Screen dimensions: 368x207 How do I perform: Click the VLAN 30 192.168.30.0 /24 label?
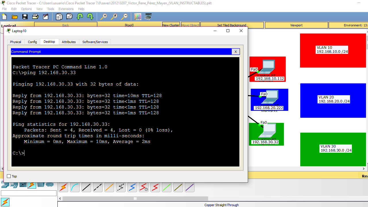coord(336,148)
